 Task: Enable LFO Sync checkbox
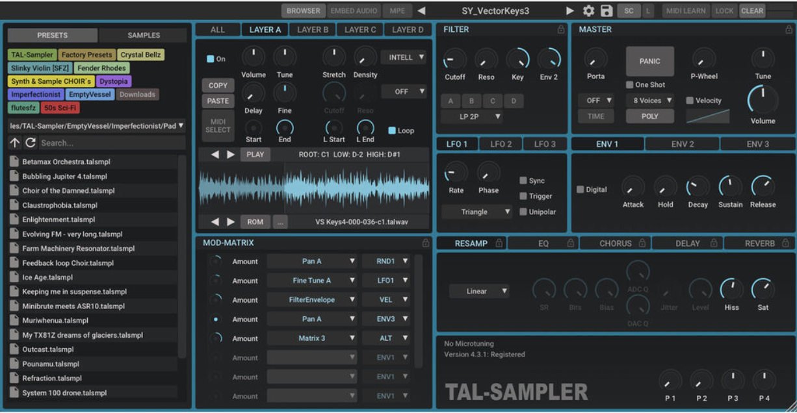pyautogui.click(x=523, y=181)
